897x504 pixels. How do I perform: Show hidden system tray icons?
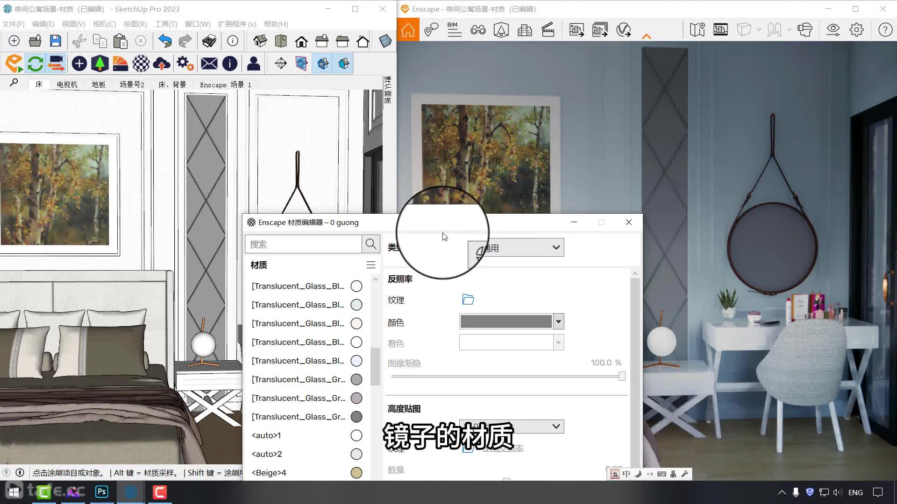point(782,492)
